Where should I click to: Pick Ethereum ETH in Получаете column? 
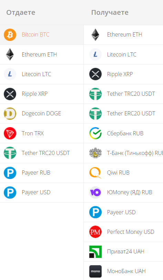point(123,35)
